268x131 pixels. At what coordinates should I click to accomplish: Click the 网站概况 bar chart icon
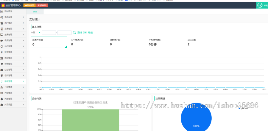click(2, 11)
